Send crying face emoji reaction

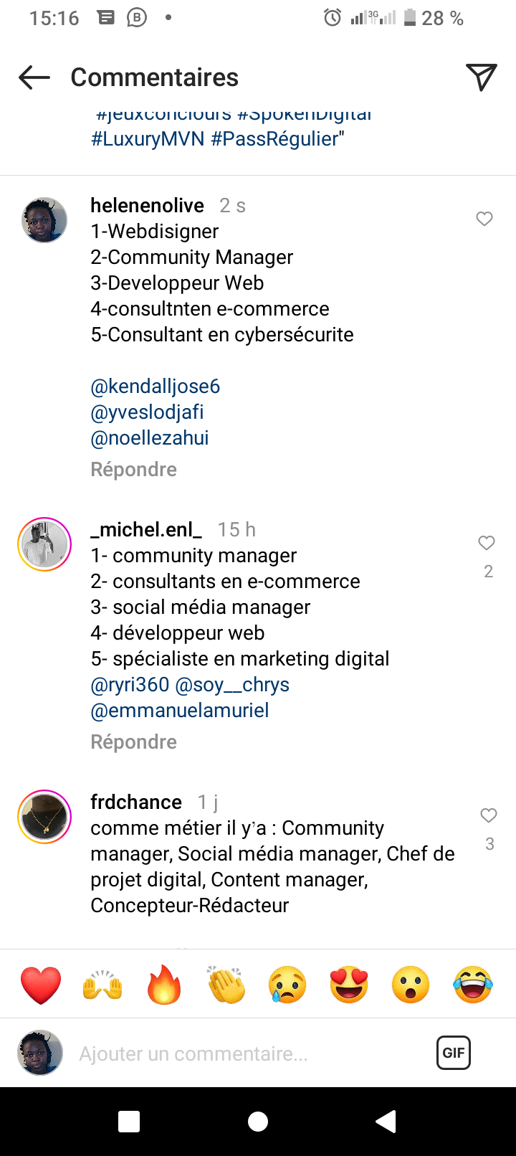(x=287, y=984)
